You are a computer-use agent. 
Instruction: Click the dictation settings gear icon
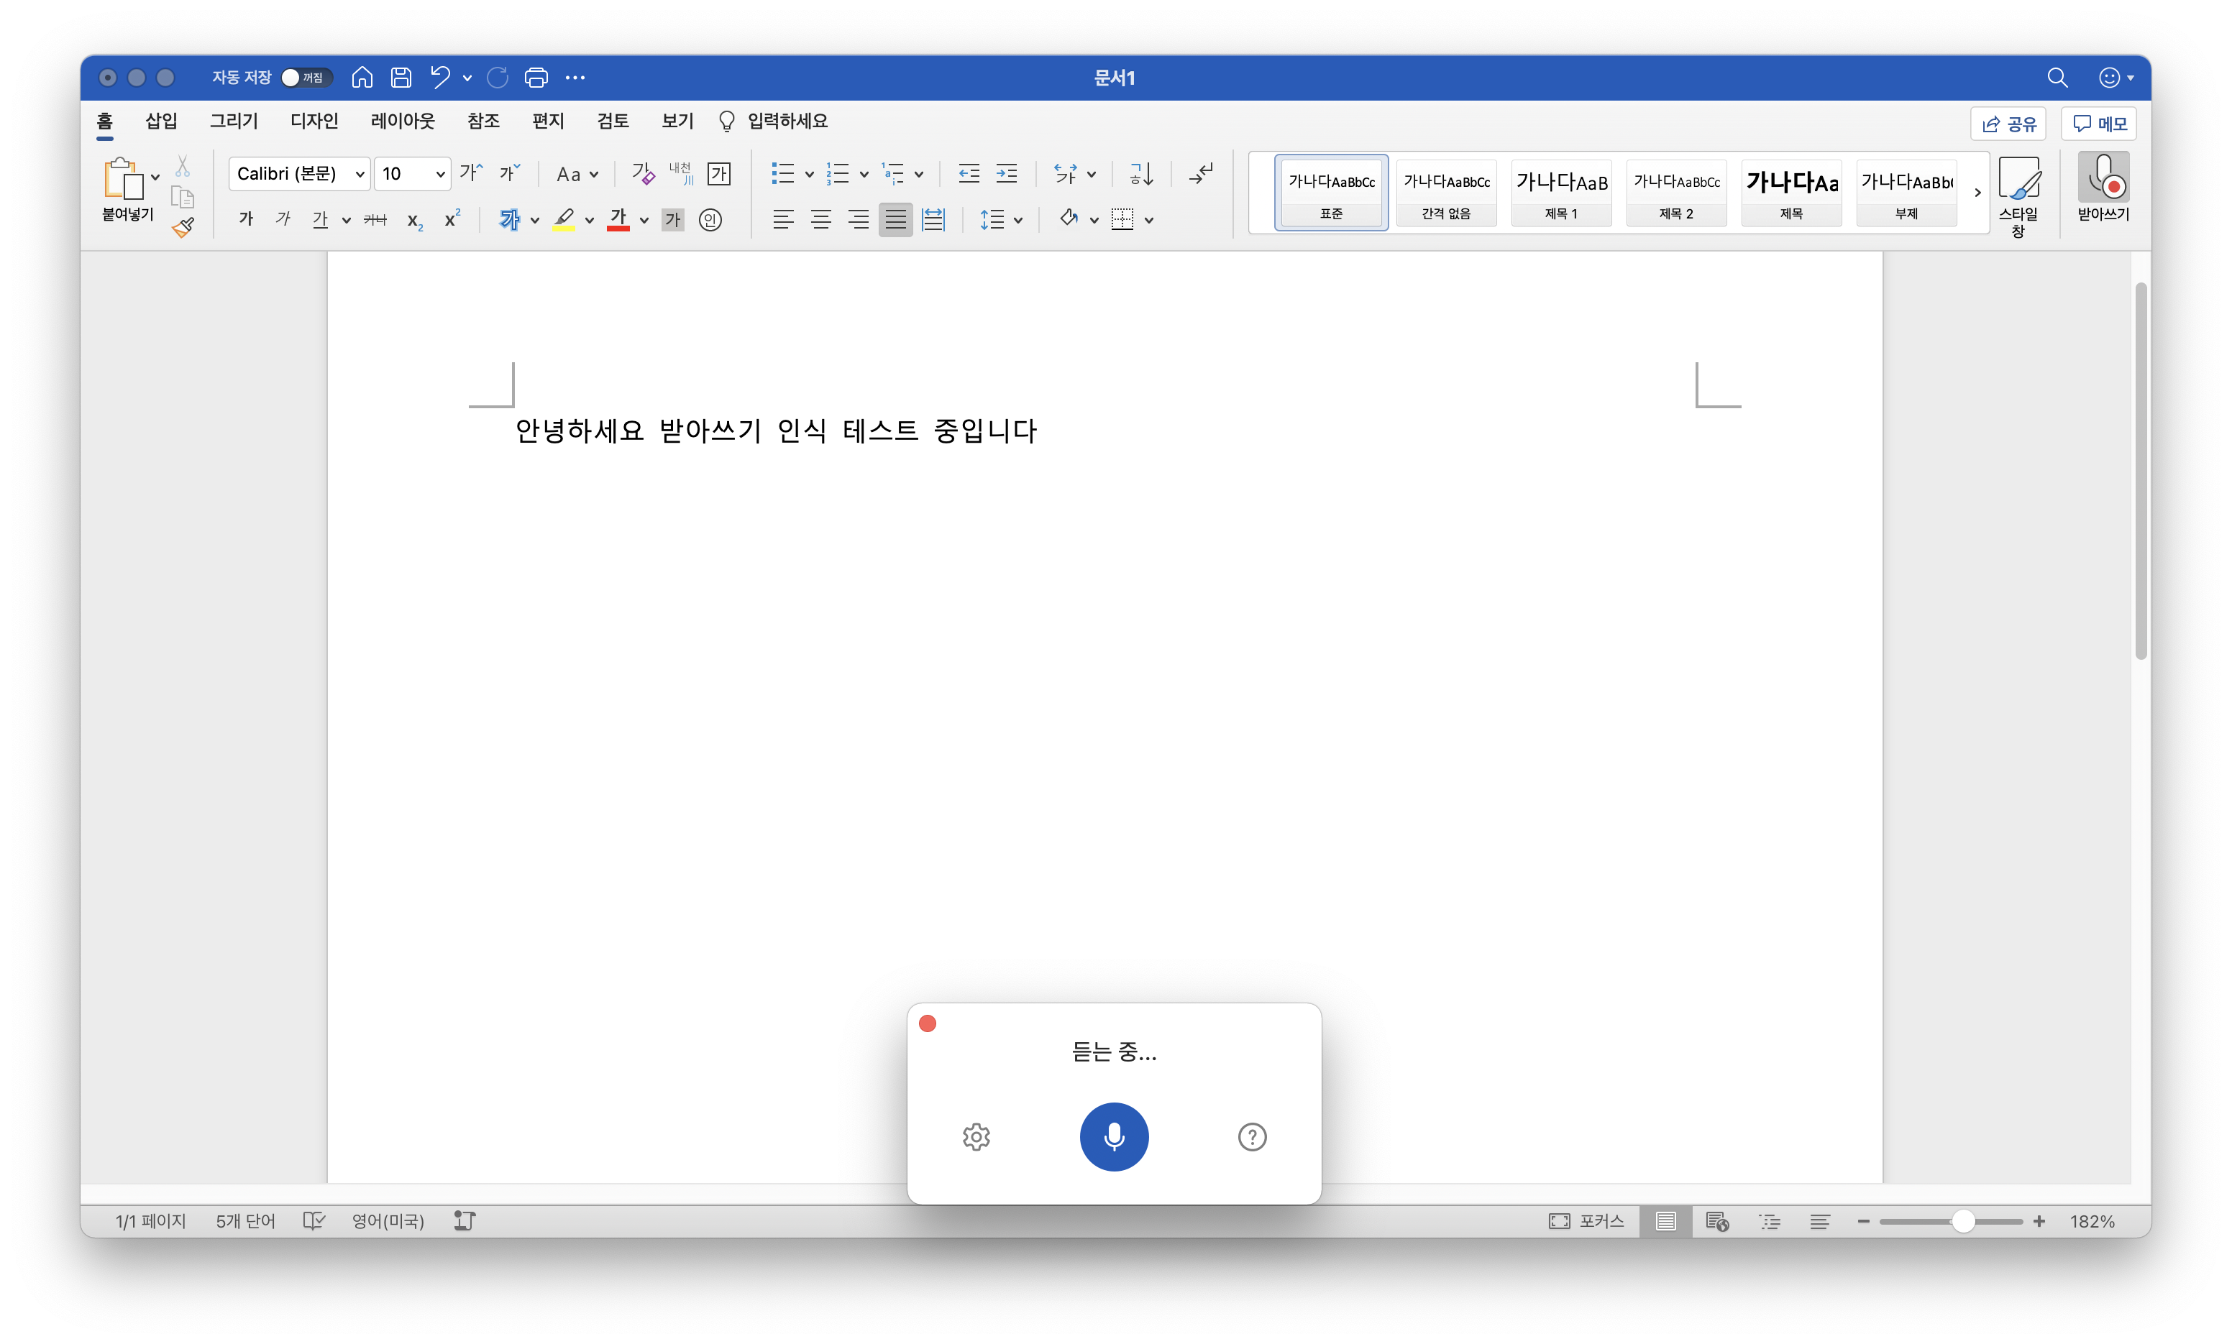pyautogui.click(x=976, y=1136)
